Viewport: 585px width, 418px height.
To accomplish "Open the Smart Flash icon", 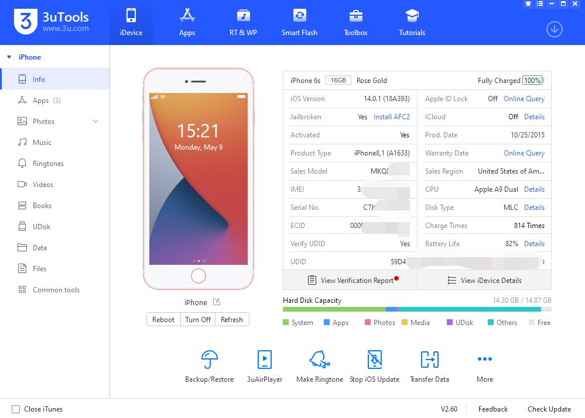I will (299, 16).
